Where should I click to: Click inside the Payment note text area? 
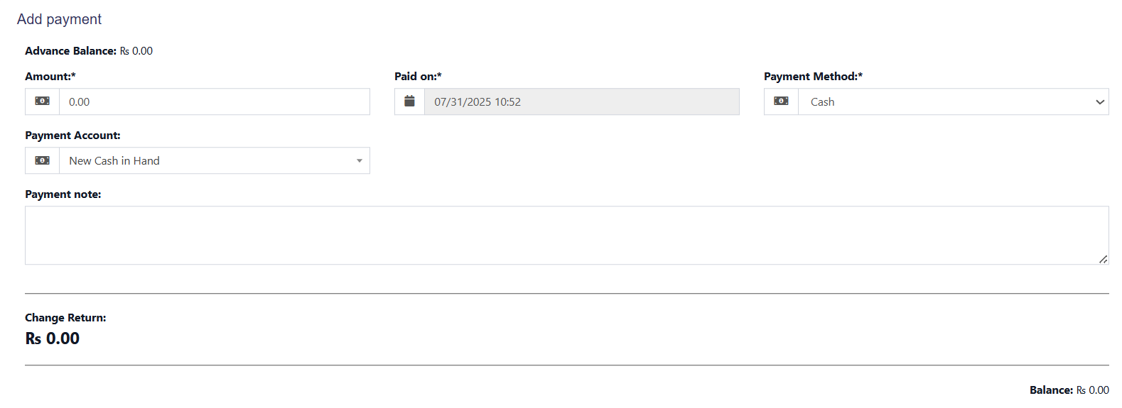[566, 235]
